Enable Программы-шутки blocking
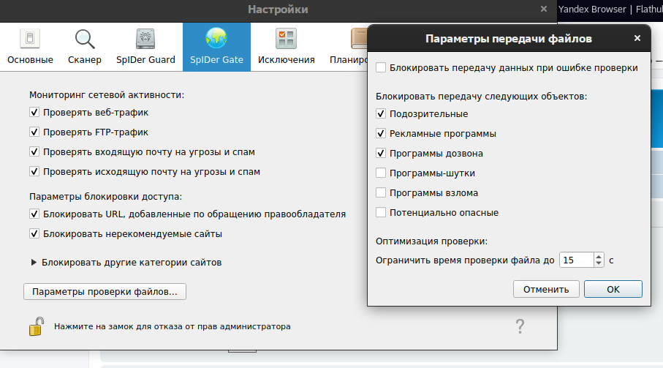663x368 pixels. pos(381,173)
